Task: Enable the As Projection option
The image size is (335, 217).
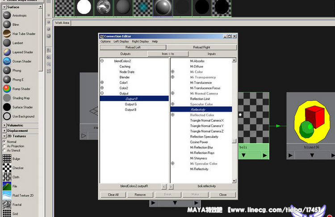Action: point(4,146)
